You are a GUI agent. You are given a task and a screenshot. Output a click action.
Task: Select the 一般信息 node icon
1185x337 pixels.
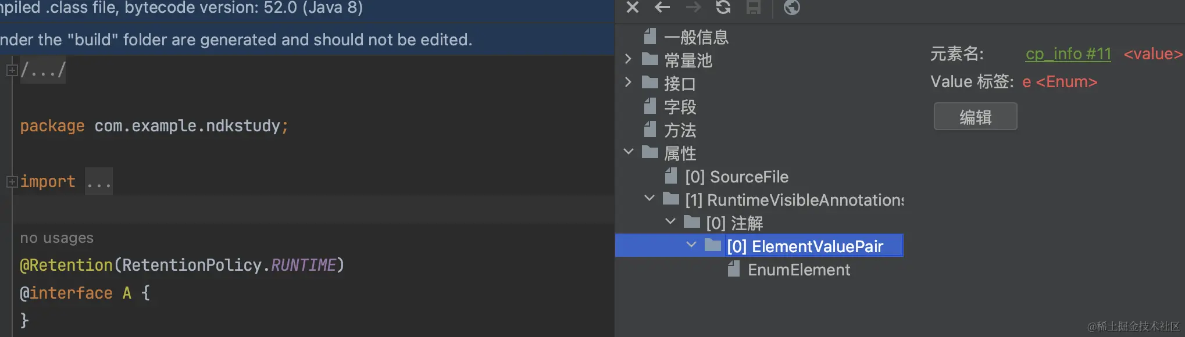tap(649, 36)
